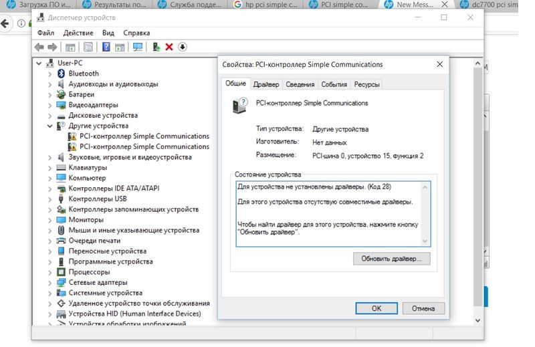Click the Properties sheet toolbar icon
The image size is (535, 347).
pyautogui.click(x=88, y=47)
